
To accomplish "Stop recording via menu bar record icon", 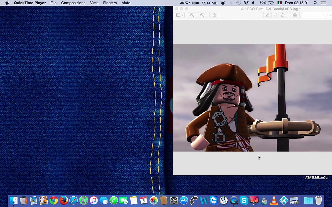I will (x=223, y=3).
